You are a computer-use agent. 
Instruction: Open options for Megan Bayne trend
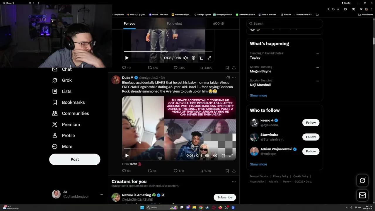coord(317,67)
